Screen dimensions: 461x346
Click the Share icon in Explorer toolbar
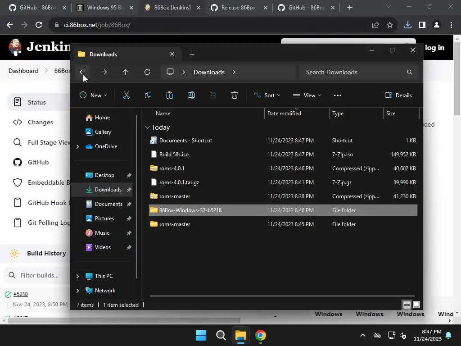pyautogui.click(x=213, y=95)
